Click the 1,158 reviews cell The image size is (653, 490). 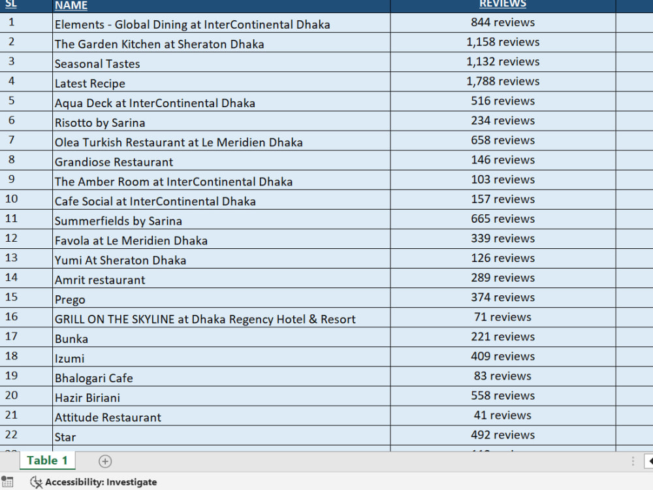503,42
